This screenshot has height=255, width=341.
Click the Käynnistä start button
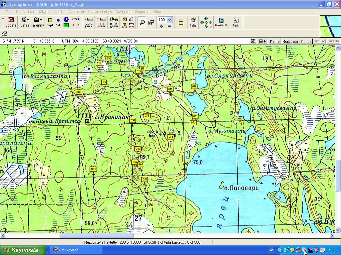pos(21,250)
